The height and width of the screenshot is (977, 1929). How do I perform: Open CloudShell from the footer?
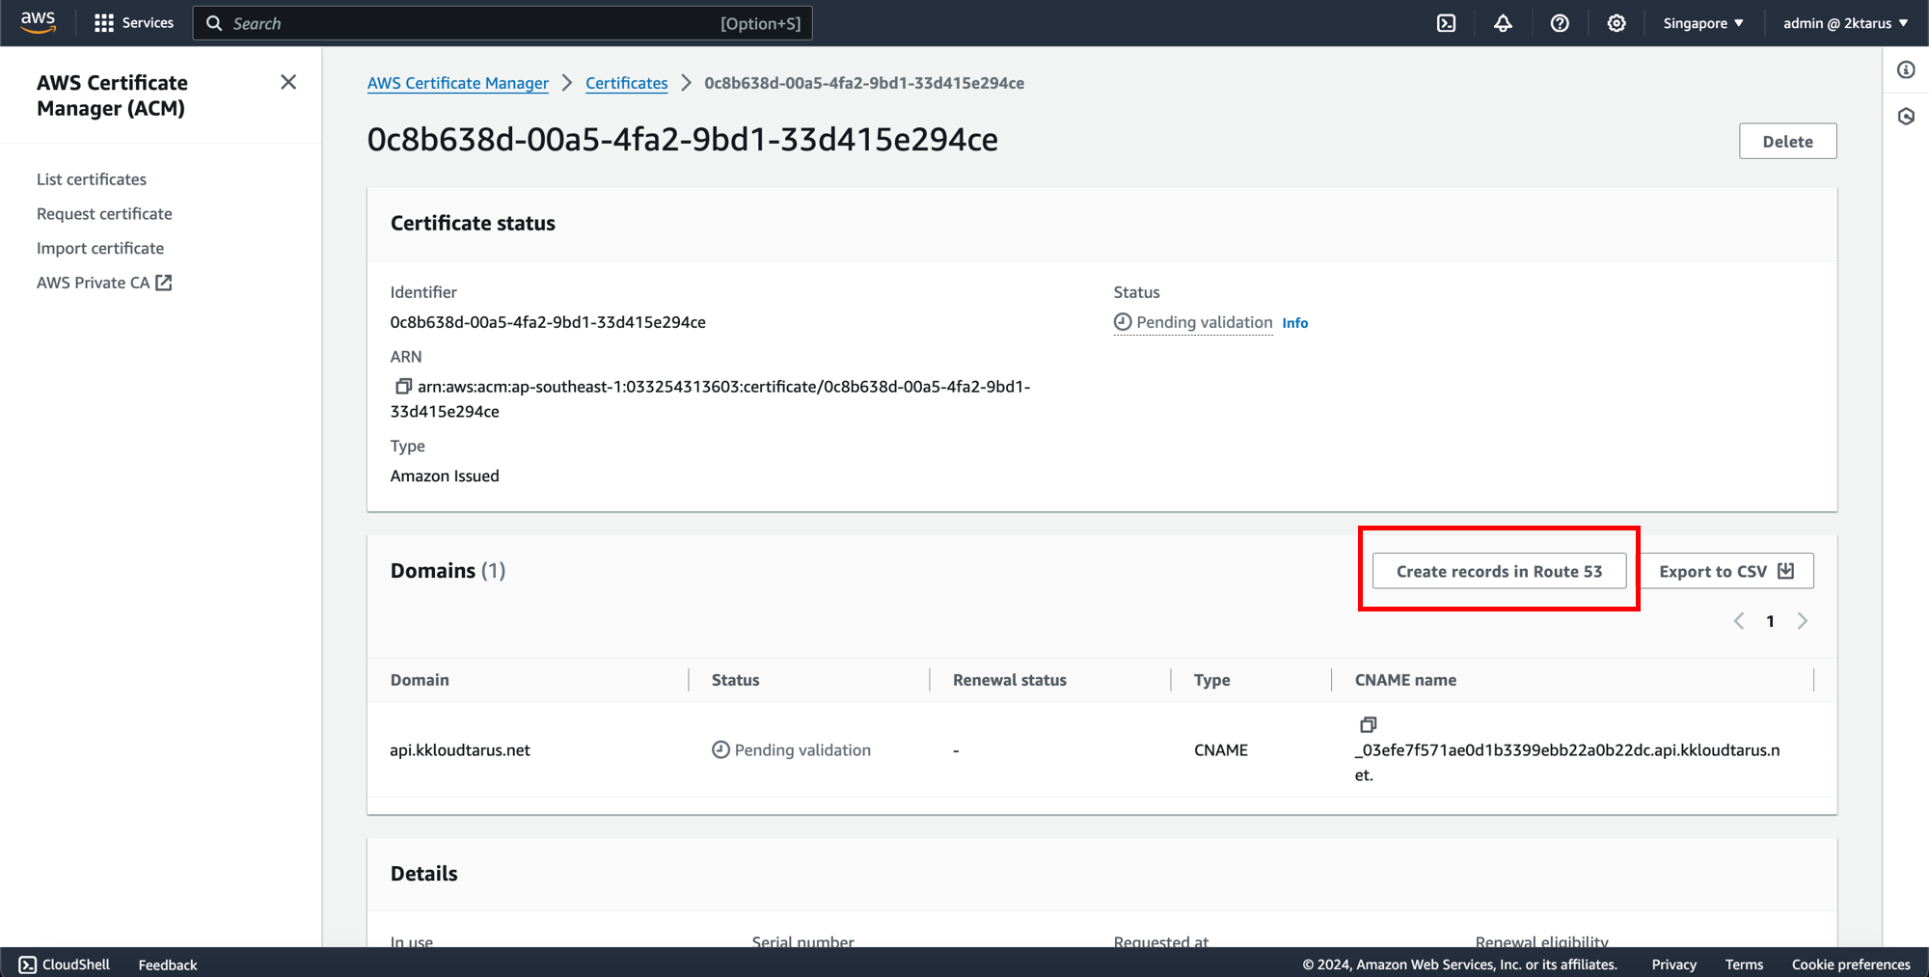[x=65, y=964]
